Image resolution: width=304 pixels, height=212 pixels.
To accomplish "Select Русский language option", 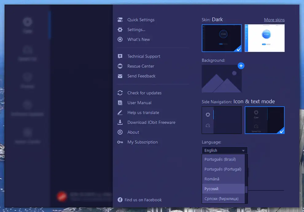I will [223, 189].
